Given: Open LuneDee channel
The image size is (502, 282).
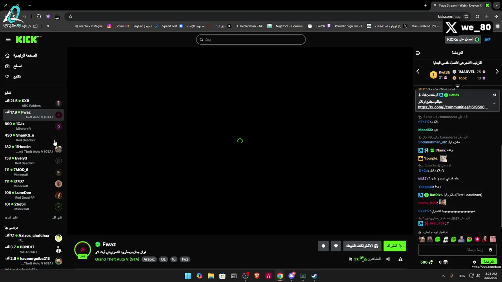Looking at the screenshot, I should pyautogui.click(x=33, y=195).
